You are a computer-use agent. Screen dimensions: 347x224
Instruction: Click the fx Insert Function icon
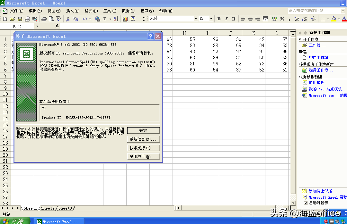coord(57,26)
